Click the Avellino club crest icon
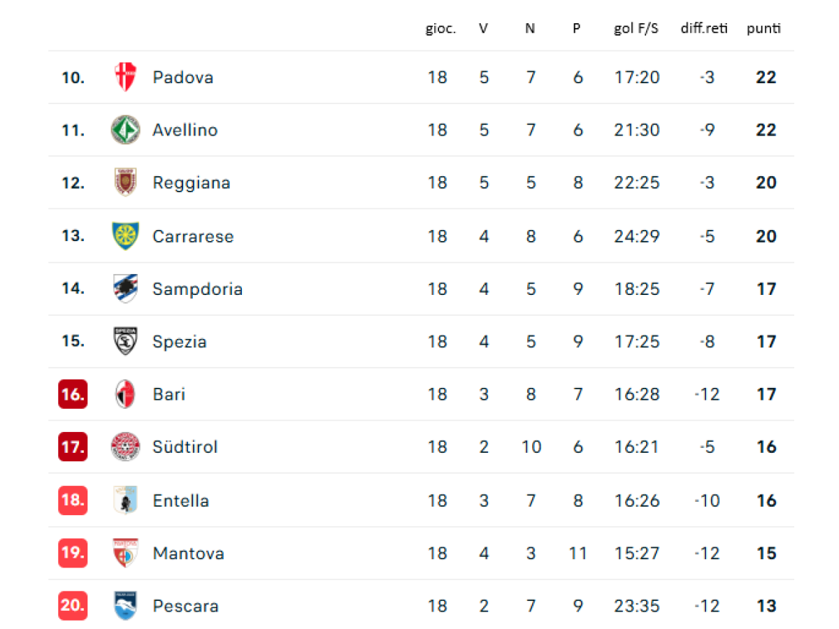839x629 pixels. (126, 130)
